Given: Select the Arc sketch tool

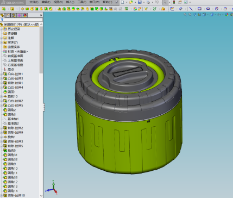Looking at the screenshot, I should click(x=225, y=9).
